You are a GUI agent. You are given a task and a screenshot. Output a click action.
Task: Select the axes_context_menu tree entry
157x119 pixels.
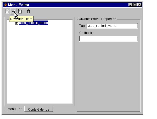click(33, 23)
